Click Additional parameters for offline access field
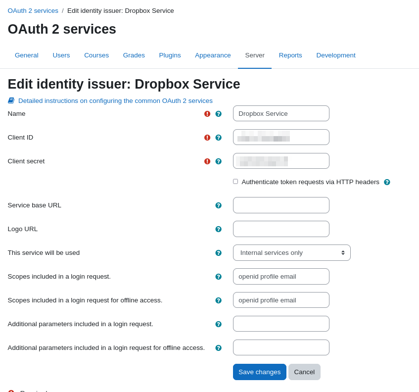Screen dimensions: 419x392 coord(281,347)
